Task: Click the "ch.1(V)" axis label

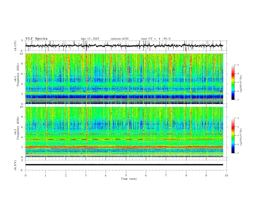Action: pos(15,46)
